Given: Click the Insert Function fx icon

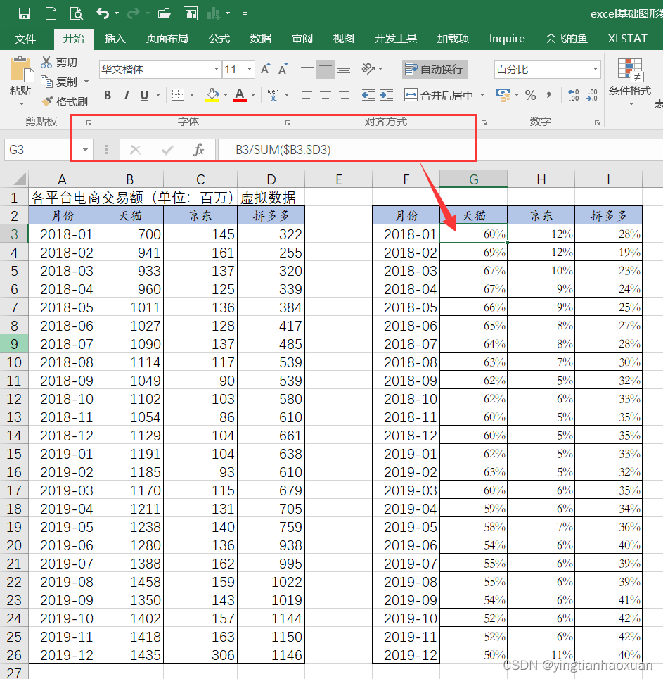Looking at the screenshot, I should coord(199,150).
